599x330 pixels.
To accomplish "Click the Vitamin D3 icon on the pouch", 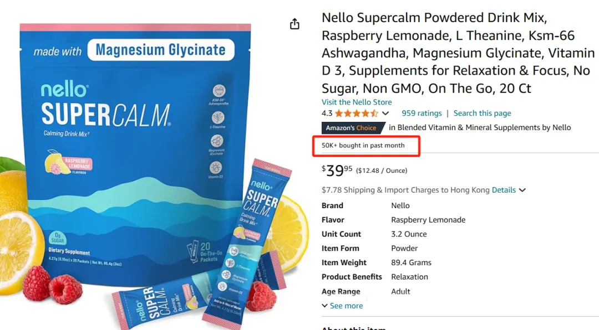I will click(x=216, y=167).
